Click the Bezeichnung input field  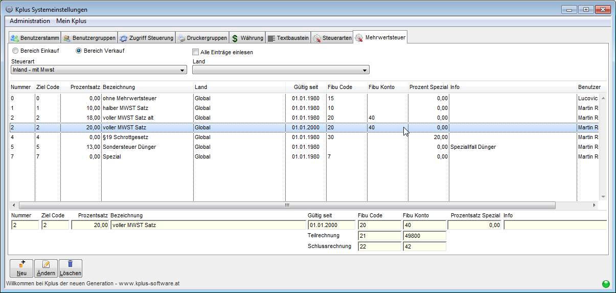[x=208, y=225]
